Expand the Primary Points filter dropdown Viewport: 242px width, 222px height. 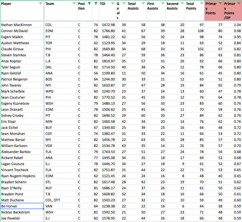pos(220,4)
